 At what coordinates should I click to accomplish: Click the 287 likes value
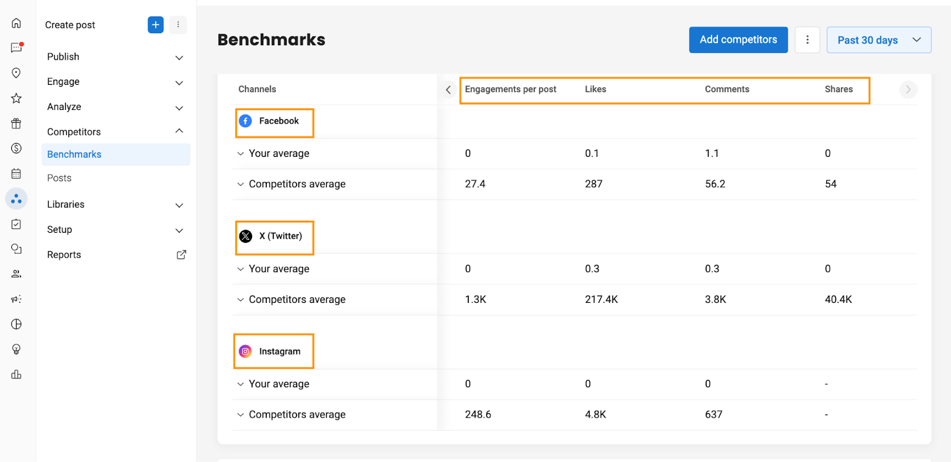pos(594,184)
